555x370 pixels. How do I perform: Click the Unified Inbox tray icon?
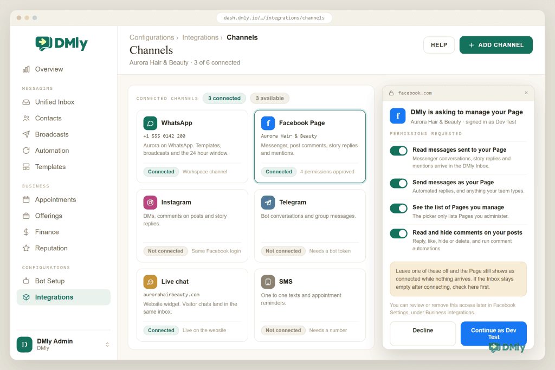point(26,102)
